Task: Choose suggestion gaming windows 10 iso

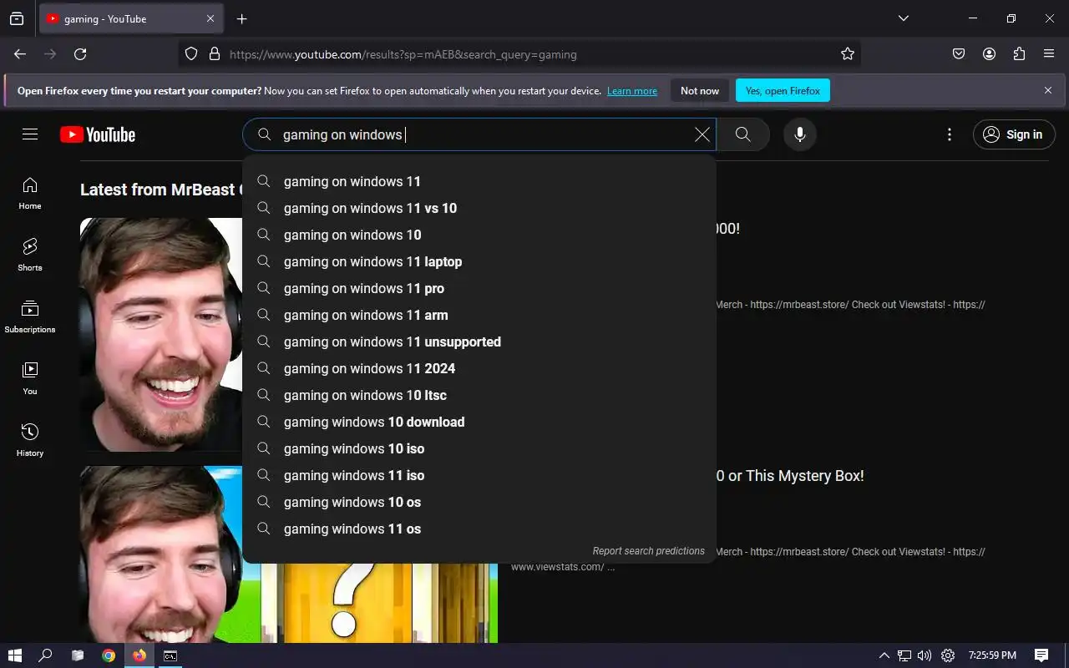Action: tap(479, 448)
